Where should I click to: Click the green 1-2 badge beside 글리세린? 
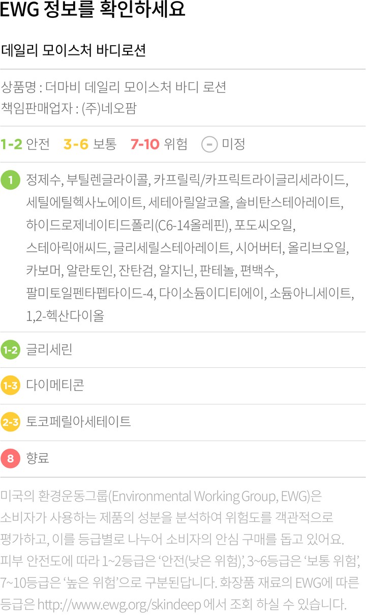(10, 350)
